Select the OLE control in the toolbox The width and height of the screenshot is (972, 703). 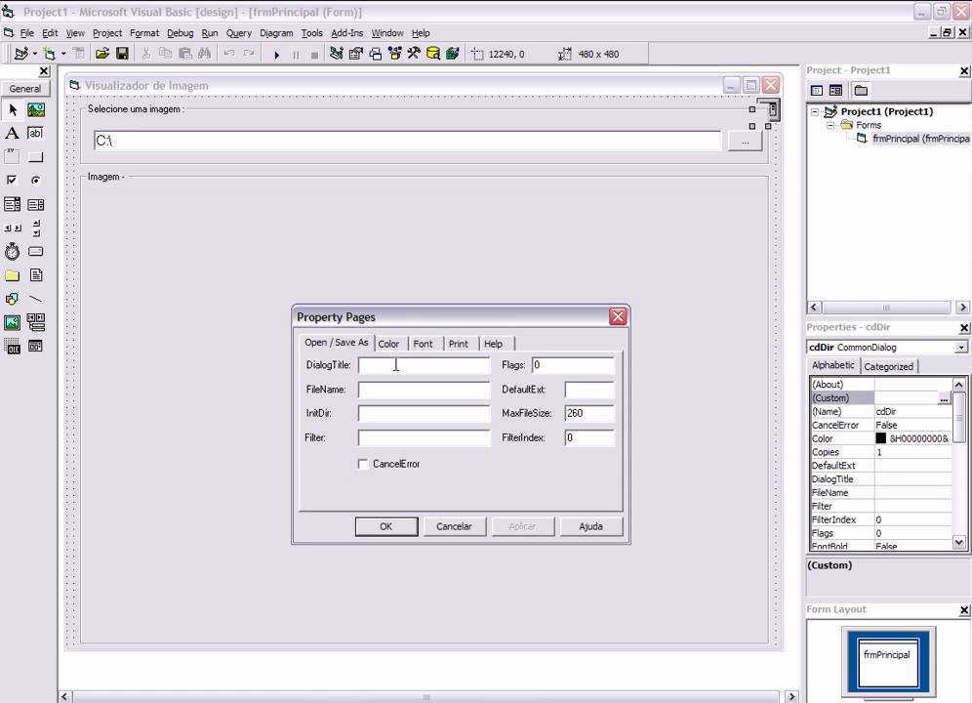(13, 347)
